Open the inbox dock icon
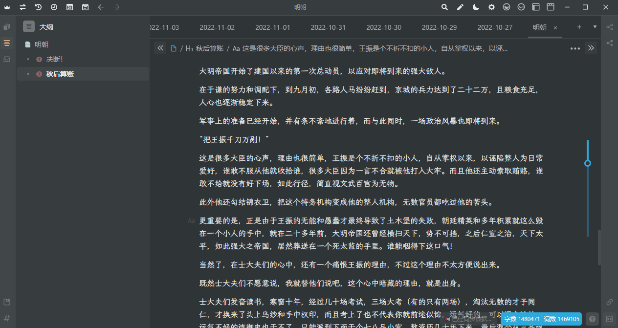Viewport: 618px width, 328px height. (x=7, y=59)
